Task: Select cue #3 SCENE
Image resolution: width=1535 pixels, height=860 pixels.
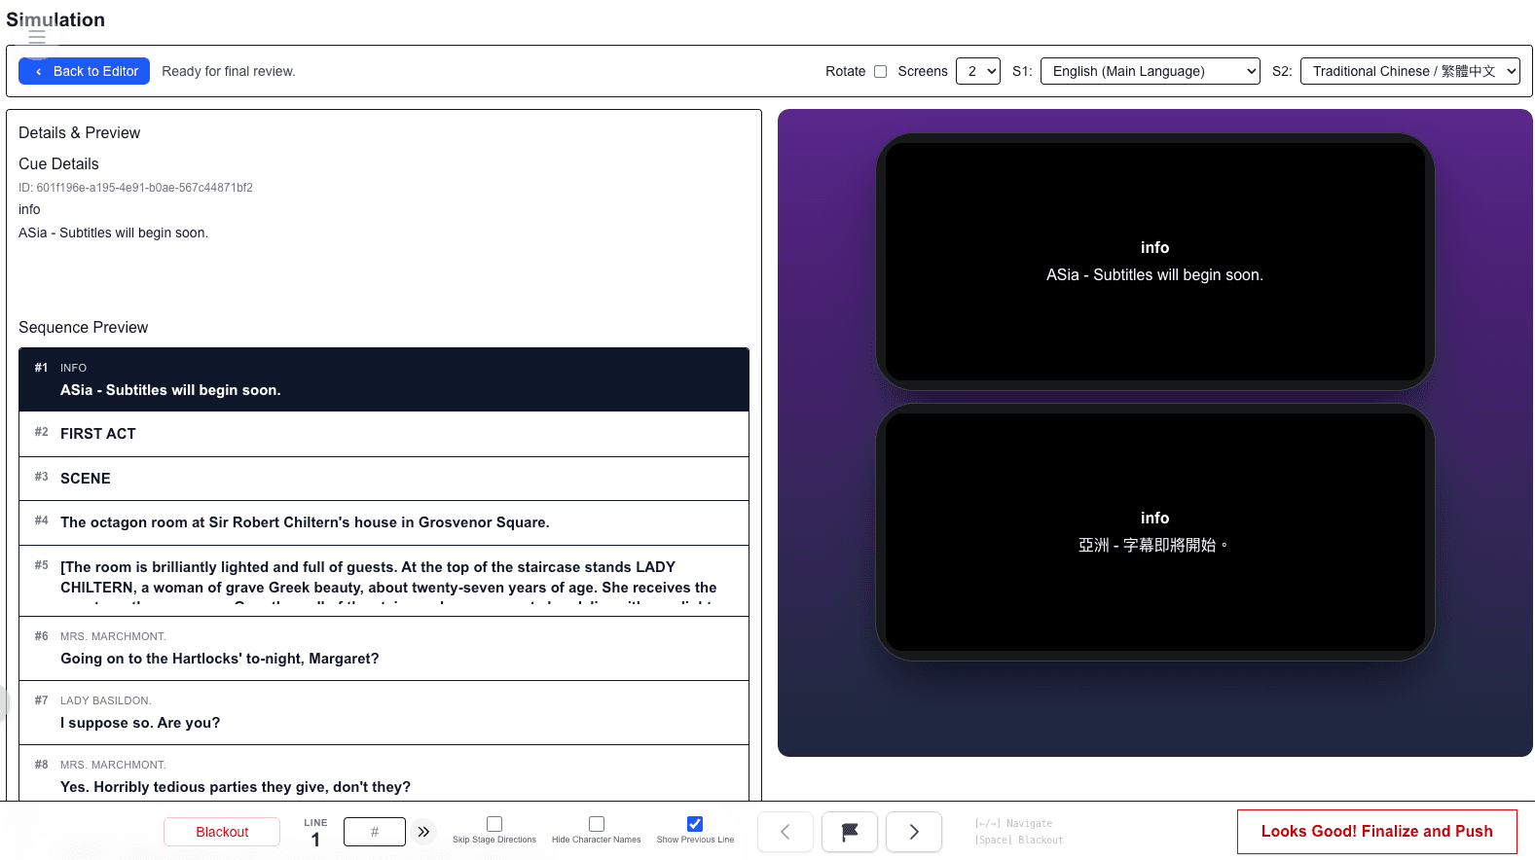Action: (x=384, y=479)
